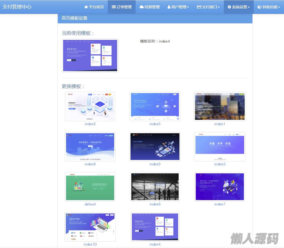The height and width of the screenshot is (248, 284).
Task: Choose the index10 laptop template thumbnail
Action: point(90,227)
